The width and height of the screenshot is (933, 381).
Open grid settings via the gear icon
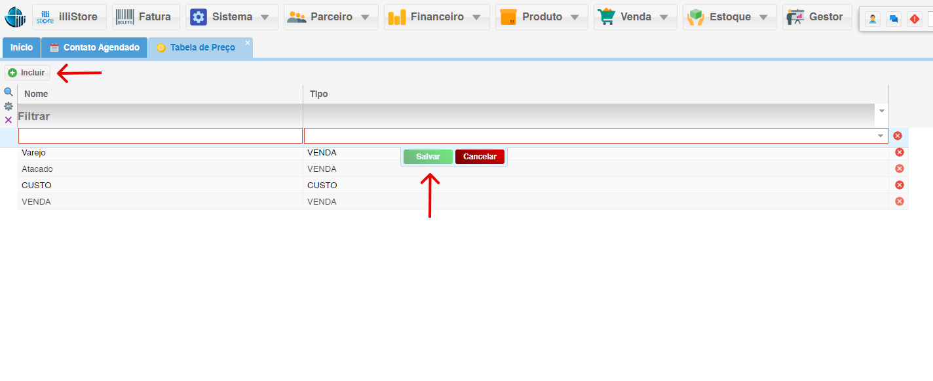[x=9, y=106]
